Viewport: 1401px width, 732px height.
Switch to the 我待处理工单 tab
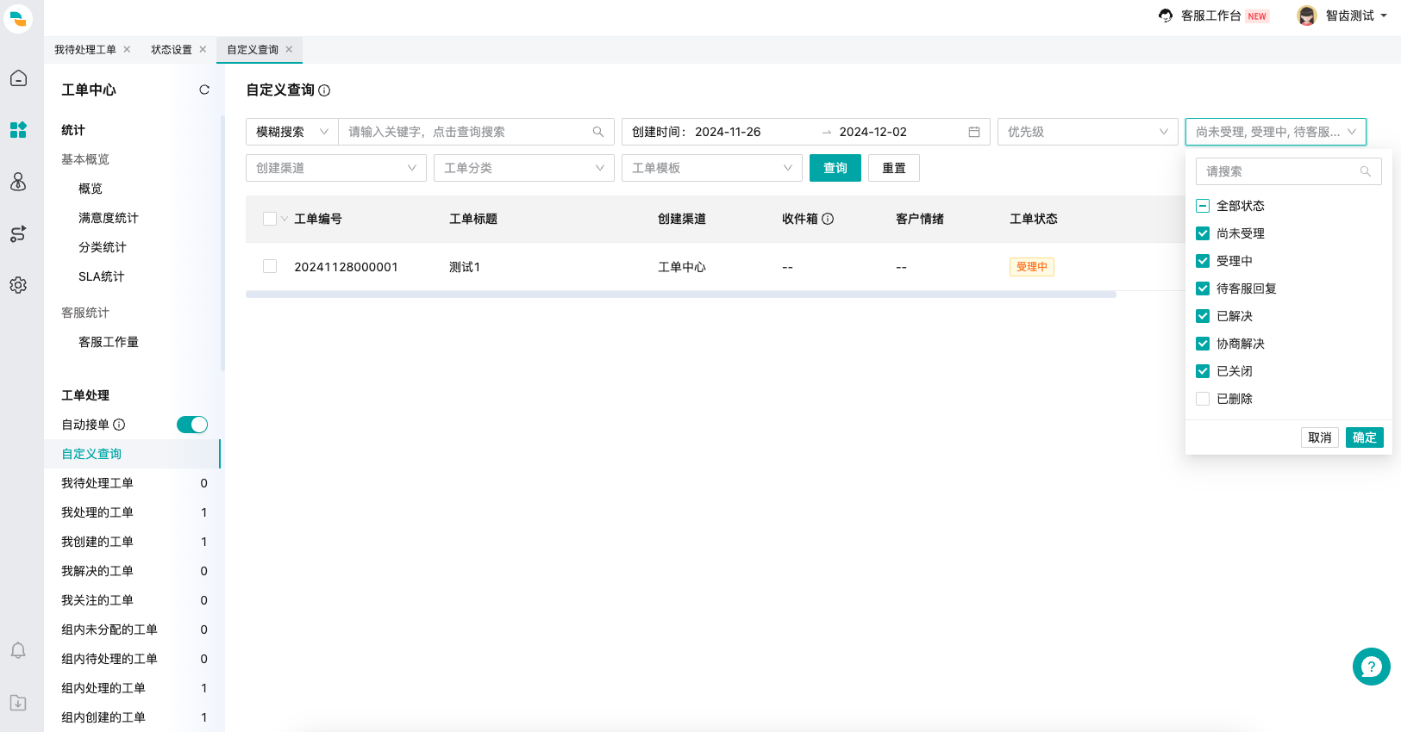click(x=84, y=49)
